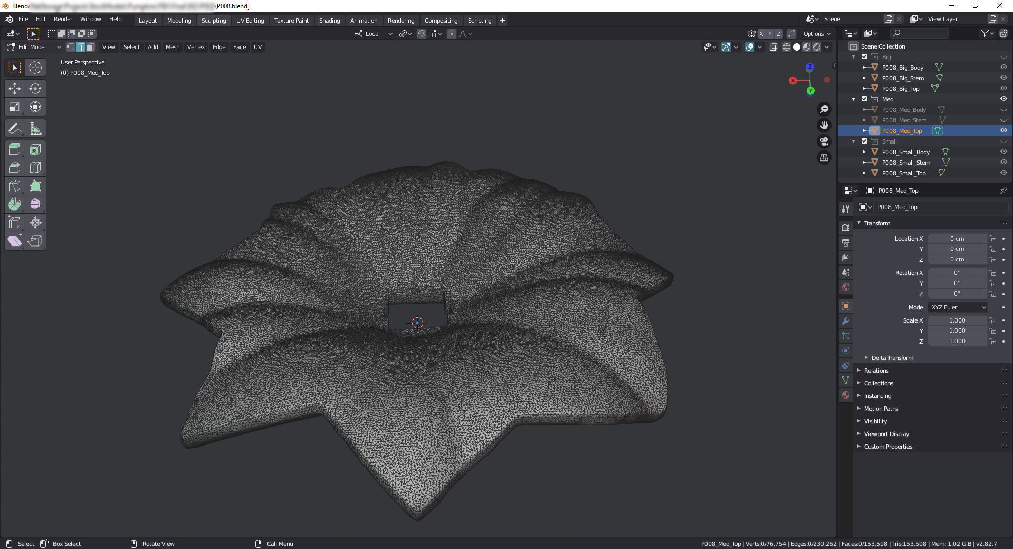The width and height of the screenshot is (1013, 549).
Task: Hide P008_Big_Body with its eye icon
Action: pos(1004,68)
